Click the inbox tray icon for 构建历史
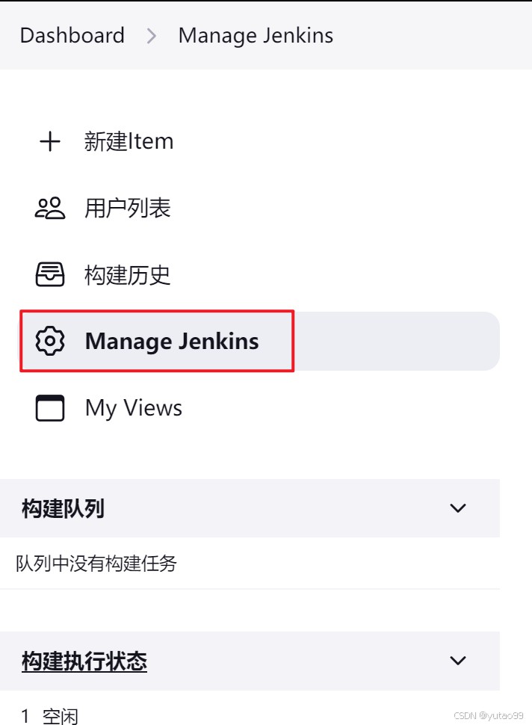 [50, 274]
